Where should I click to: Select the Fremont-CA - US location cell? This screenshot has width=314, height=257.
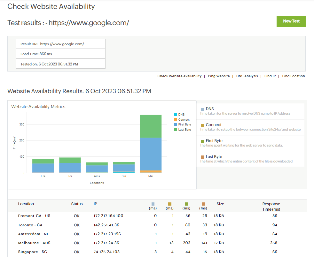pyautogui.click(x=34, y=216)
